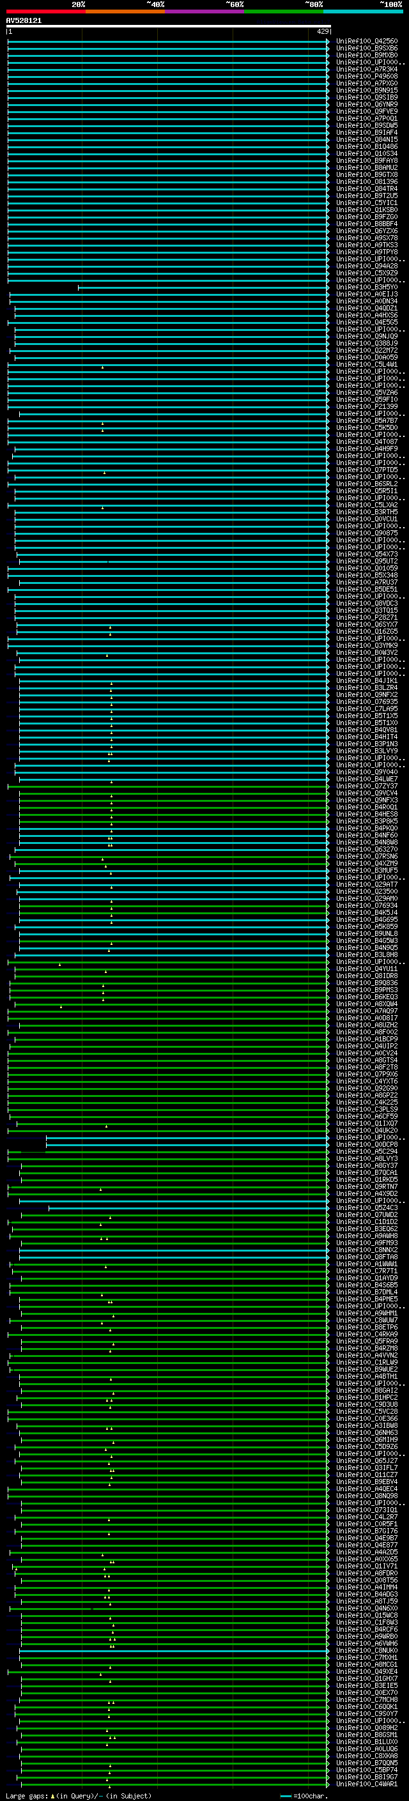Click the UniRef100_B4QV81 hit label

pyautogui.click(x=367, y=731)
